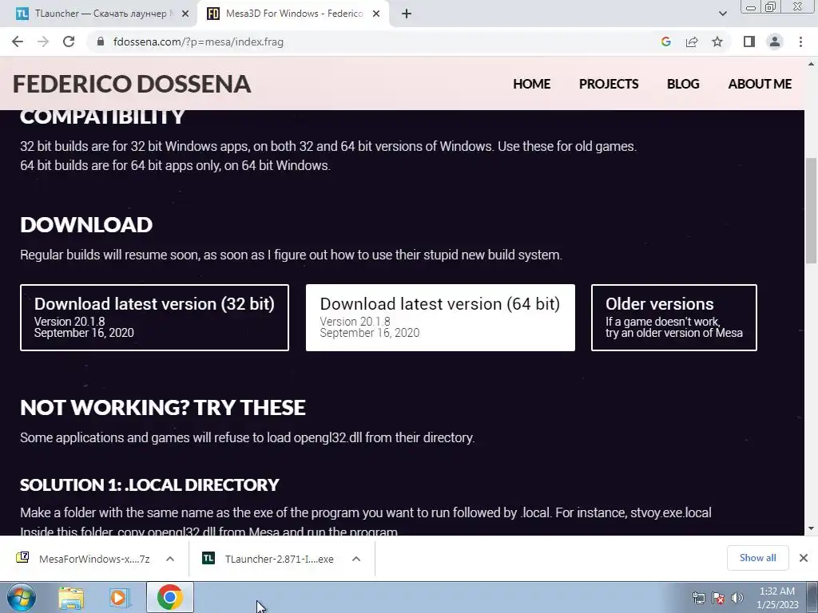Switch to the TLauncher tab
The height and width of the screenshot is (613, 818).
tap(98, 14)
